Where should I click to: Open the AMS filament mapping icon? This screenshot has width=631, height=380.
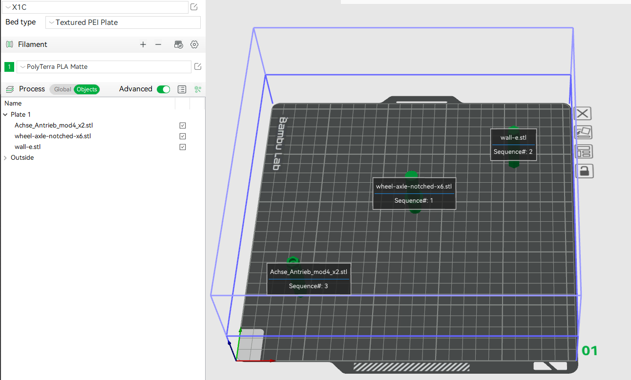(179, 44)
